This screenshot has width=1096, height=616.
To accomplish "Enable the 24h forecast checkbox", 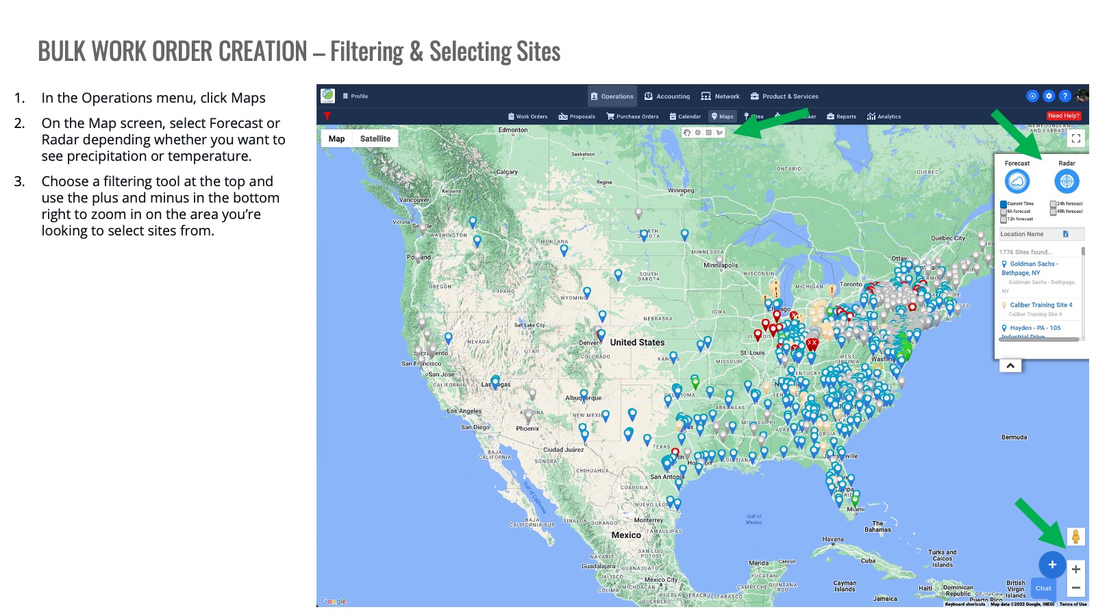I will pos(1053,204).
